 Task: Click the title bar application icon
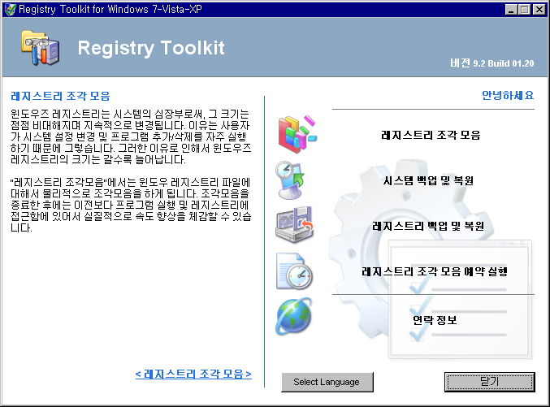coord(10,9)
